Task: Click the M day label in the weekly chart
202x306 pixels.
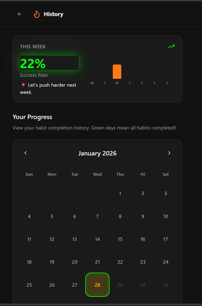Action: click(92, 83)
